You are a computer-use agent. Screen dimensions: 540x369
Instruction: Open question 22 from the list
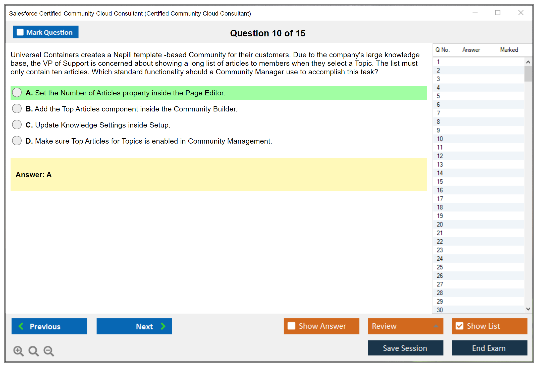(440, 241)
